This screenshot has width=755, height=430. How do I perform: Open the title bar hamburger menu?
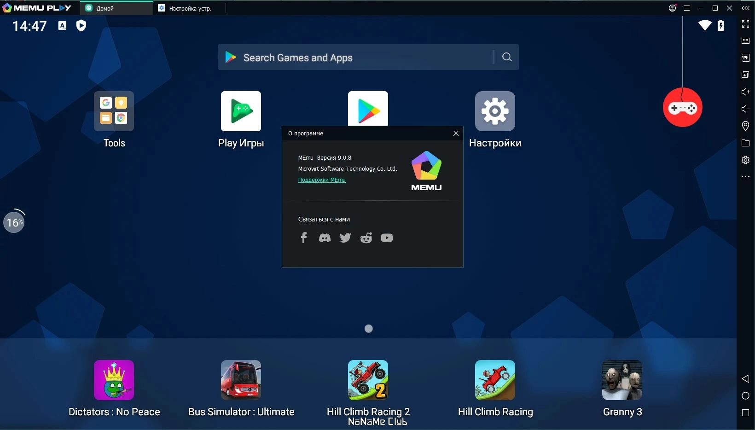687,8
